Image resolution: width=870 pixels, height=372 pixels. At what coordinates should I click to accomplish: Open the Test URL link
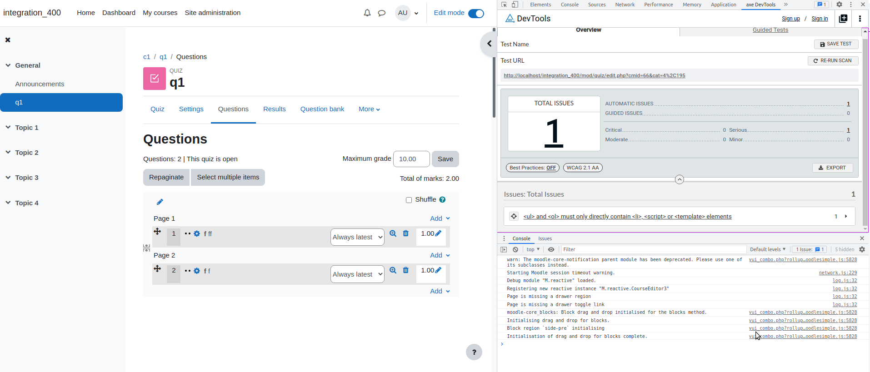coord(595,75)
